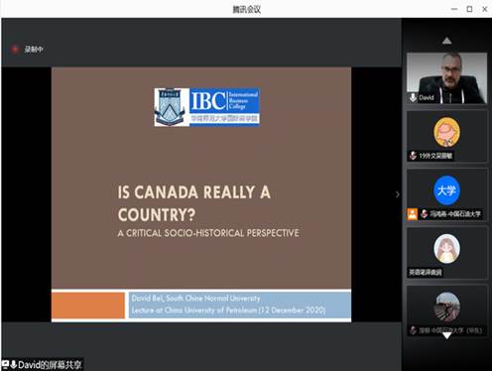Click the muted mic icon of 19外文 participant
Viewport: 492px width, 371px height.
[x=413, y=156]
